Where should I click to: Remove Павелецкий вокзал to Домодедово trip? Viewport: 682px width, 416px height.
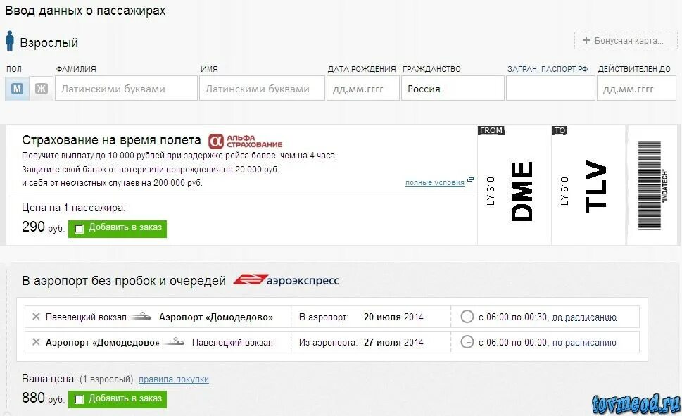click(36, 316)
